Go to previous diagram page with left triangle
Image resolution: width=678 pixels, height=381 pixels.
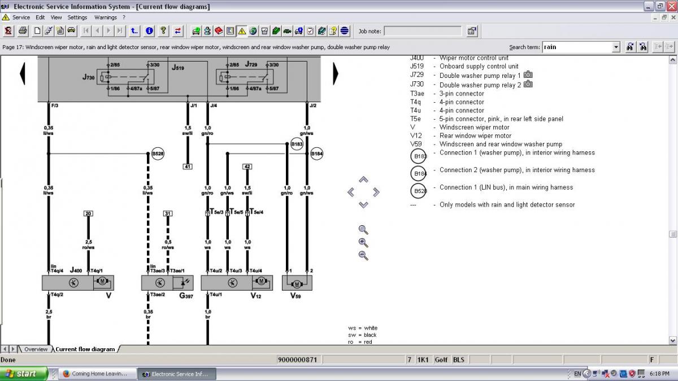23,73
